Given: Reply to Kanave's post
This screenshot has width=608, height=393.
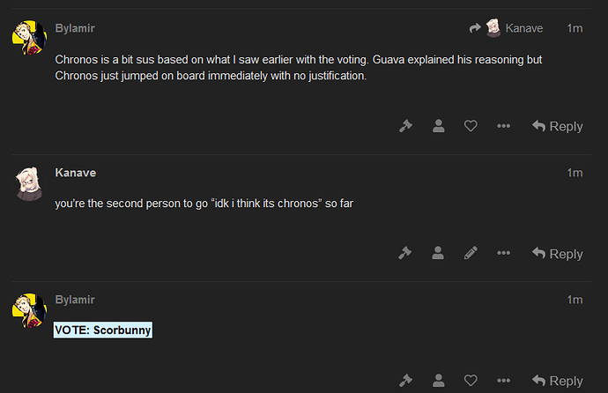Looking at the screenshot, I should [x=557, y=254].
